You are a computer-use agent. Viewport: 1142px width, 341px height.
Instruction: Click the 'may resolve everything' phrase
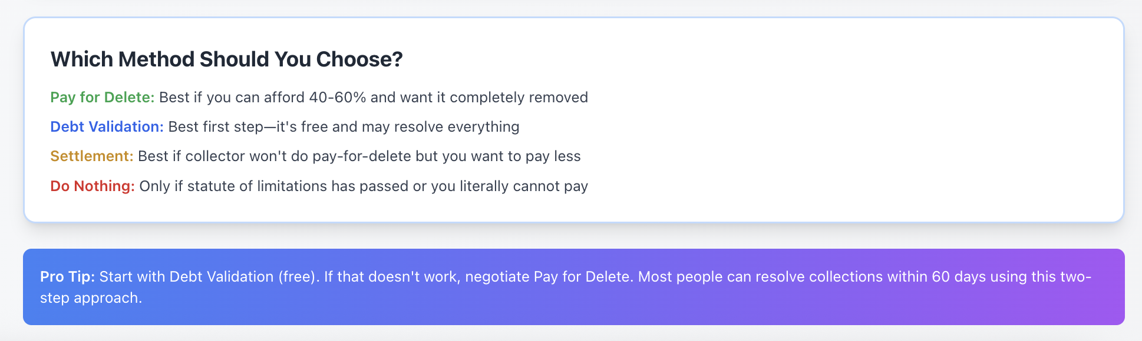440,126
